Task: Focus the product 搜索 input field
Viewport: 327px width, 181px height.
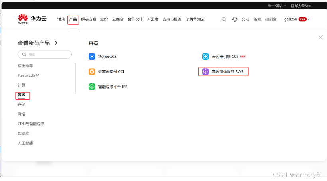Action: [45, 55]
